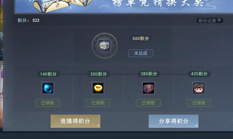This screenshot has height=139, width=233.
Task: Click the 分享得积分 blue button
Action: (173, 121)
